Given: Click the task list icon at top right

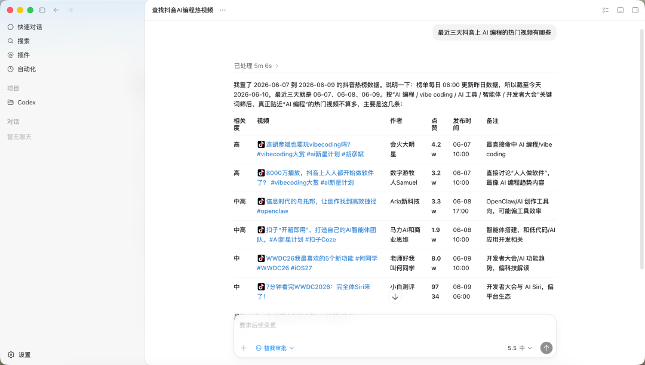Looking at the screenshot, I should [606, 10].
